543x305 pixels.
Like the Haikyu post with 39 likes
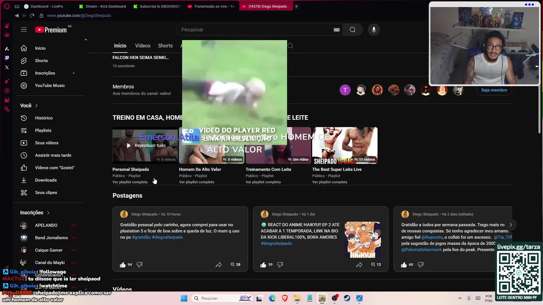tap(263, 265)
